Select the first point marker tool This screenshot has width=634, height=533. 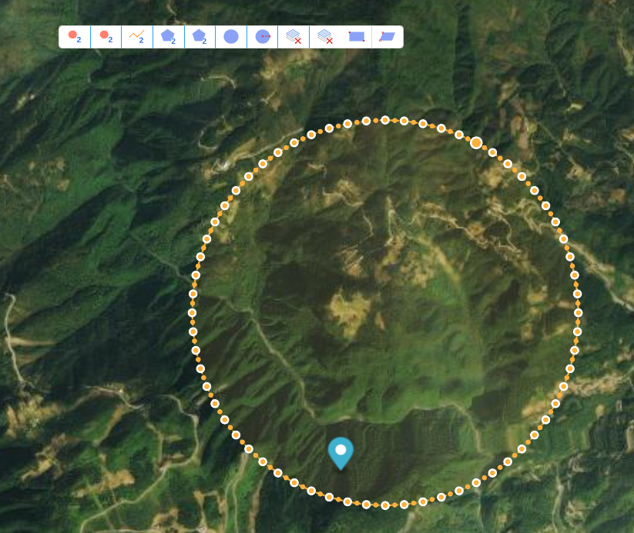[x=75, y=37]
